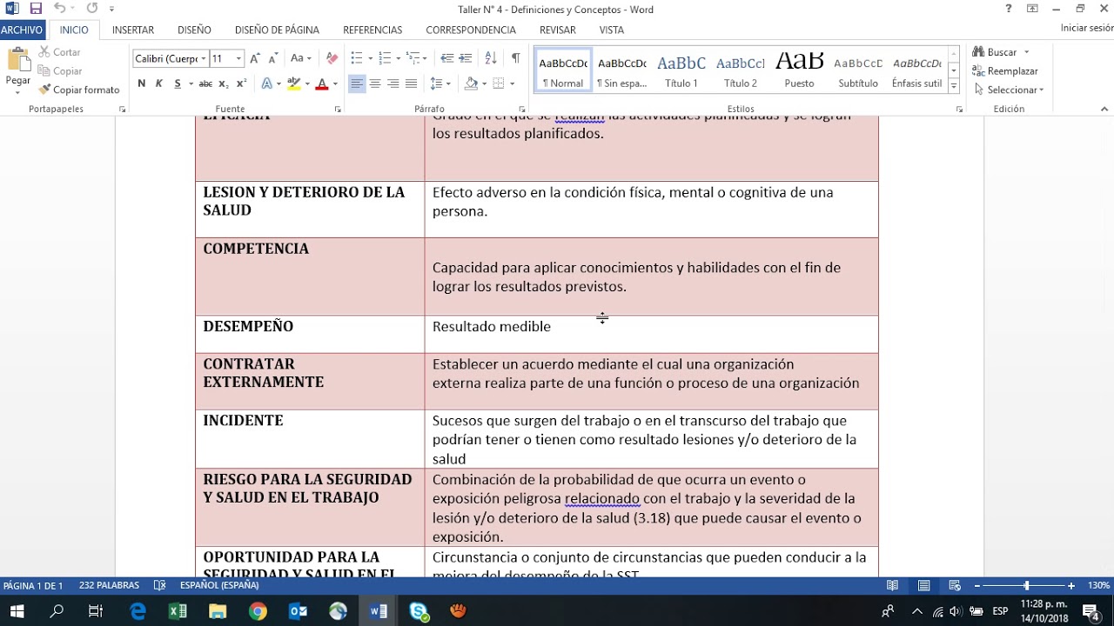
Task: Open change case Aa dropdown
Action: coord(301,58)
